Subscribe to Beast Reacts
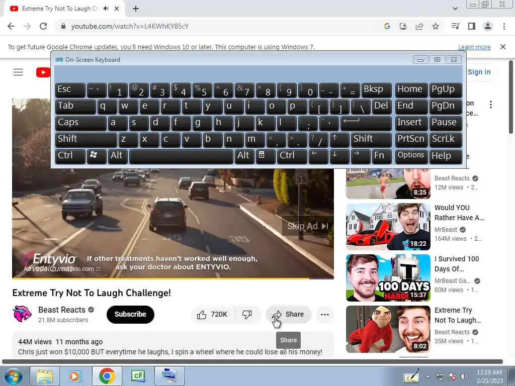The width and height of the screenshot is (515, 386). point(130,315)
